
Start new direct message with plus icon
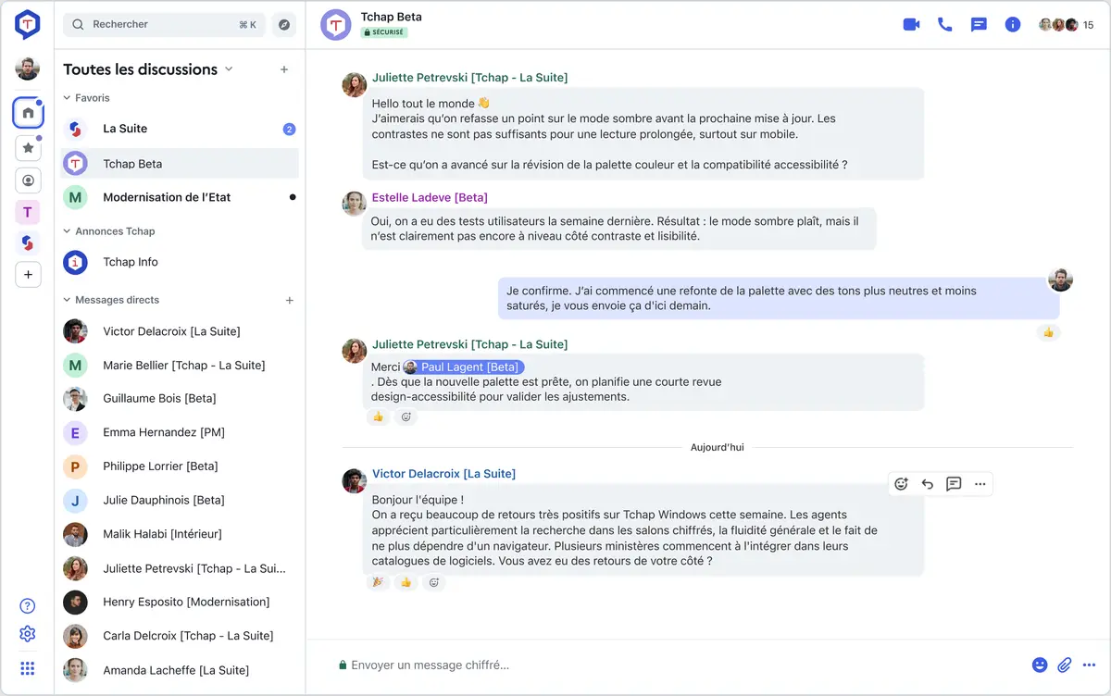pos(290,300)
